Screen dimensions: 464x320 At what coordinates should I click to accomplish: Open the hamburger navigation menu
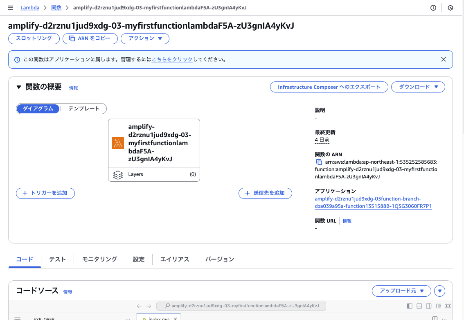click(x=11, y=8)
